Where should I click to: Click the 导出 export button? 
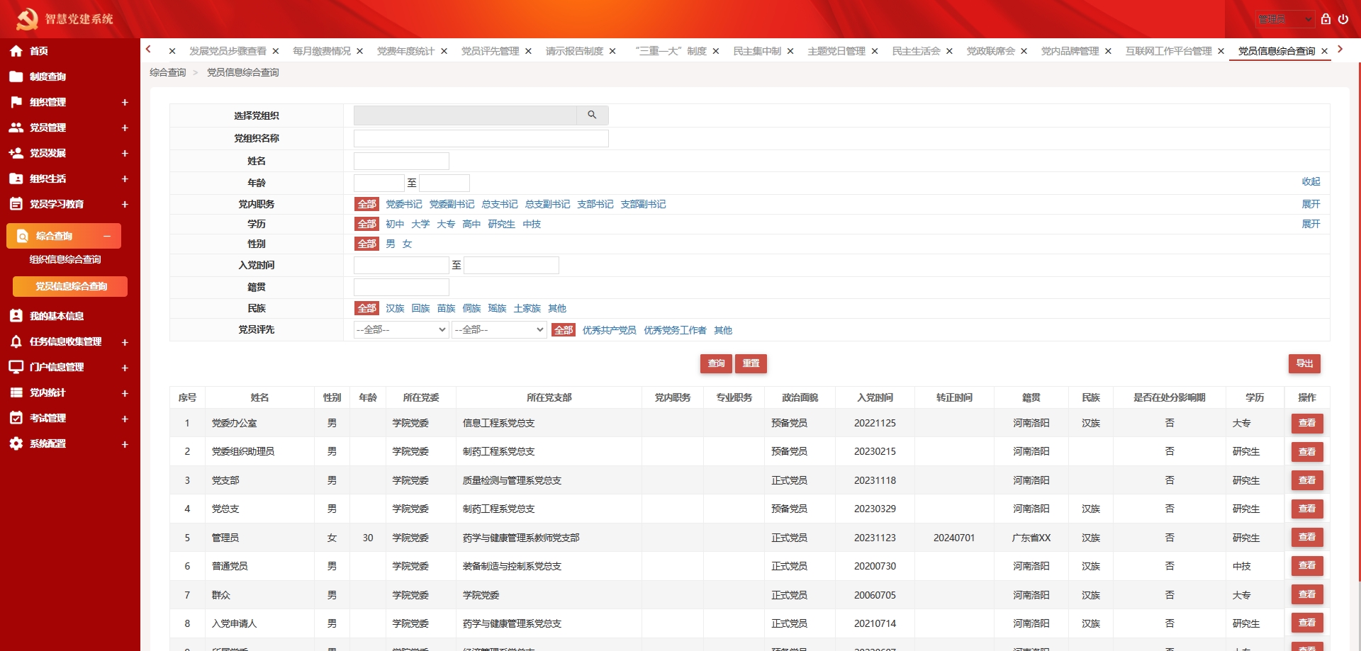(1304, 363)
